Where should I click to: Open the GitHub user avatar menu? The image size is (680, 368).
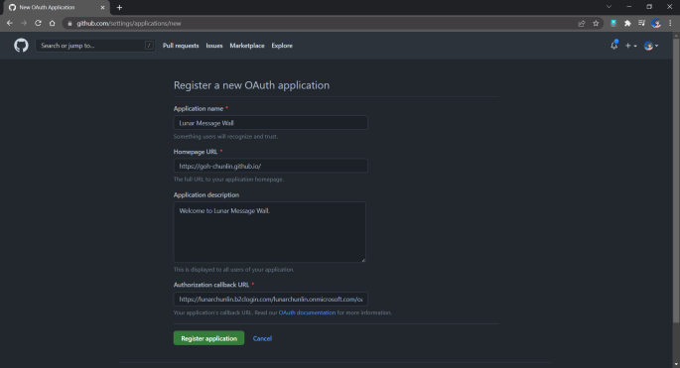651,46
